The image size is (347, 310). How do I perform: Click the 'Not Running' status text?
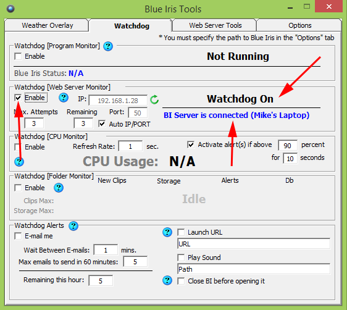point(238,56)
